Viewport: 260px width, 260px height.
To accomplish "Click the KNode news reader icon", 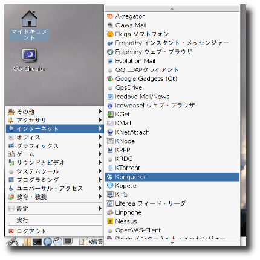I will click(x=110, y=141).
